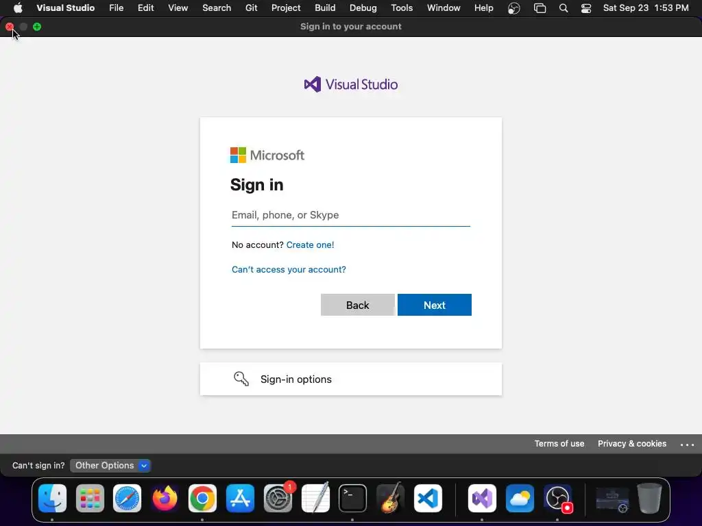Open Terminal from the dock

coord(353,499)
